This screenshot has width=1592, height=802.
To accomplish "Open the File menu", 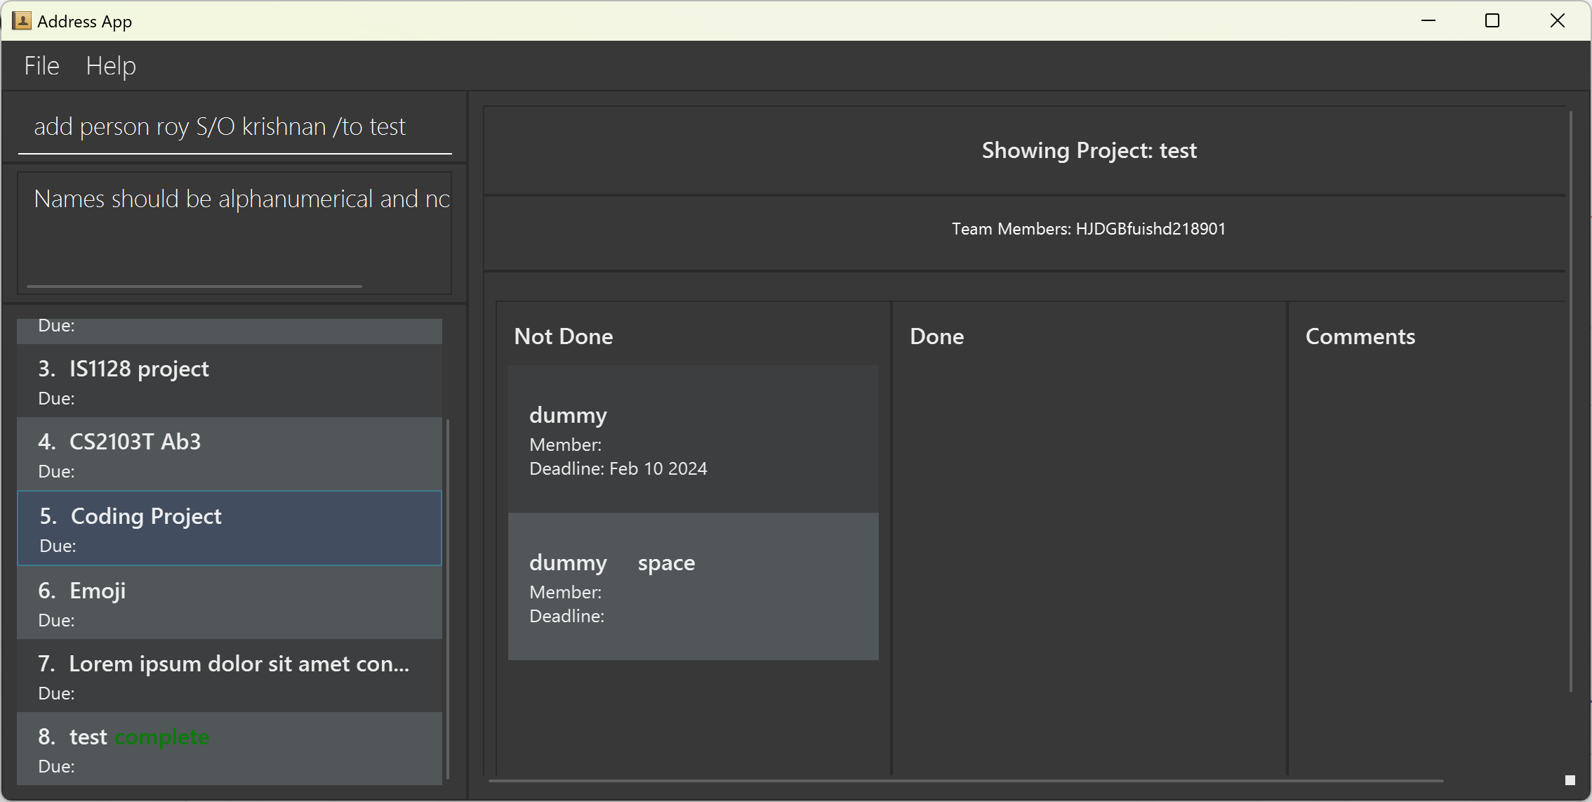I will pyautogui.click(x=41, y=66).
